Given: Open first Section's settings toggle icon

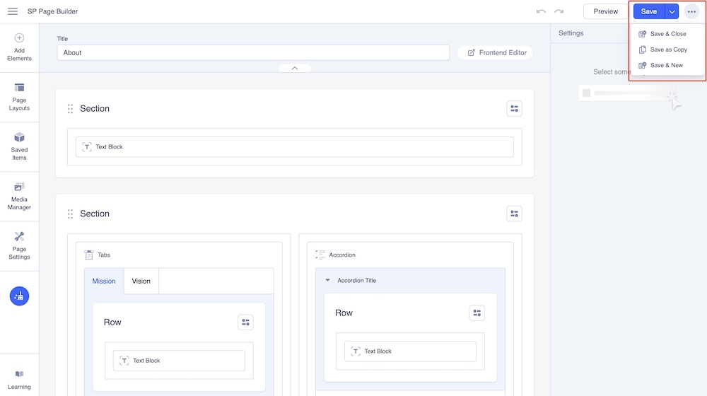Looking at the screenshot, I should click(x=514, y=109).
